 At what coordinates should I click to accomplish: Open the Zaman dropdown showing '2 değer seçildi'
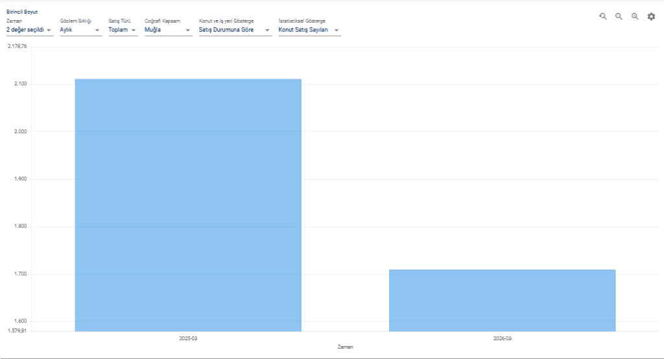click(x=29, y=30)
